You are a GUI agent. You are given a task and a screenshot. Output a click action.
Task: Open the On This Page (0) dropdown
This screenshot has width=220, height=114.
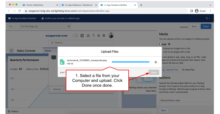coord(45,26)
